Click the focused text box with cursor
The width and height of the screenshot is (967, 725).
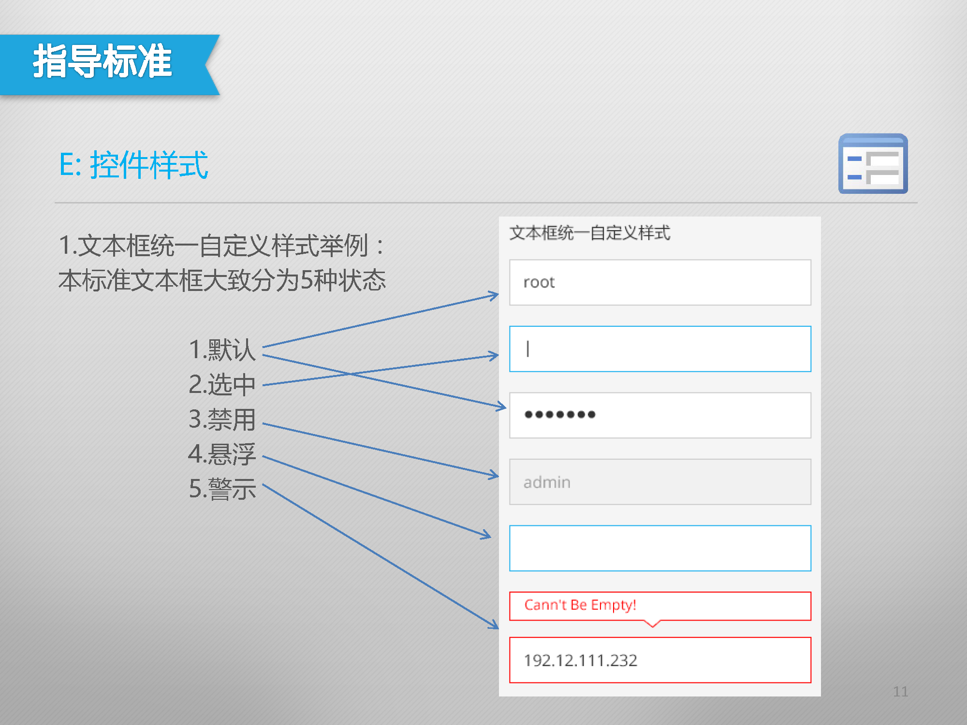660,349
